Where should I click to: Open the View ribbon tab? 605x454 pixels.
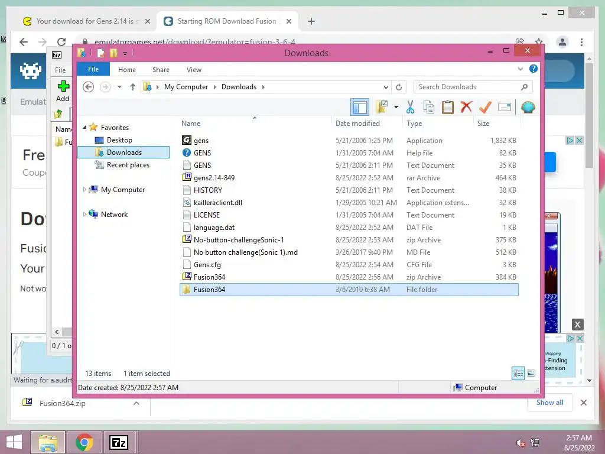tap(194, 70)
